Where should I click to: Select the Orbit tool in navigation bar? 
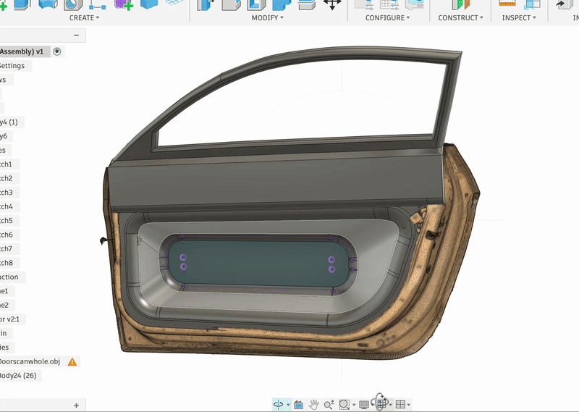point(278,404)
